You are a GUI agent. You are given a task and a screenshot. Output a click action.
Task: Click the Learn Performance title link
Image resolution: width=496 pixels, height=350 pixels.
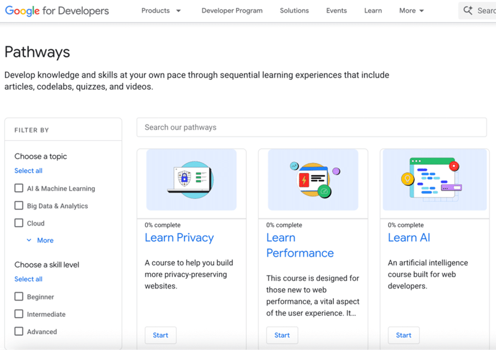pyautogui.click(x=300, y=245)
